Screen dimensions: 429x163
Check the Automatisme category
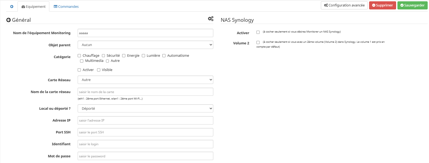(164, 56)
